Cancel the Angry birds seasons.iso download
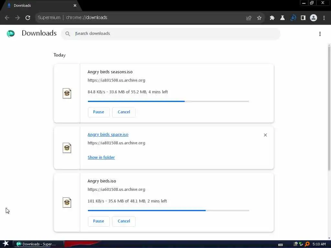This screenshot has width=331, height=248. (124, 112)
